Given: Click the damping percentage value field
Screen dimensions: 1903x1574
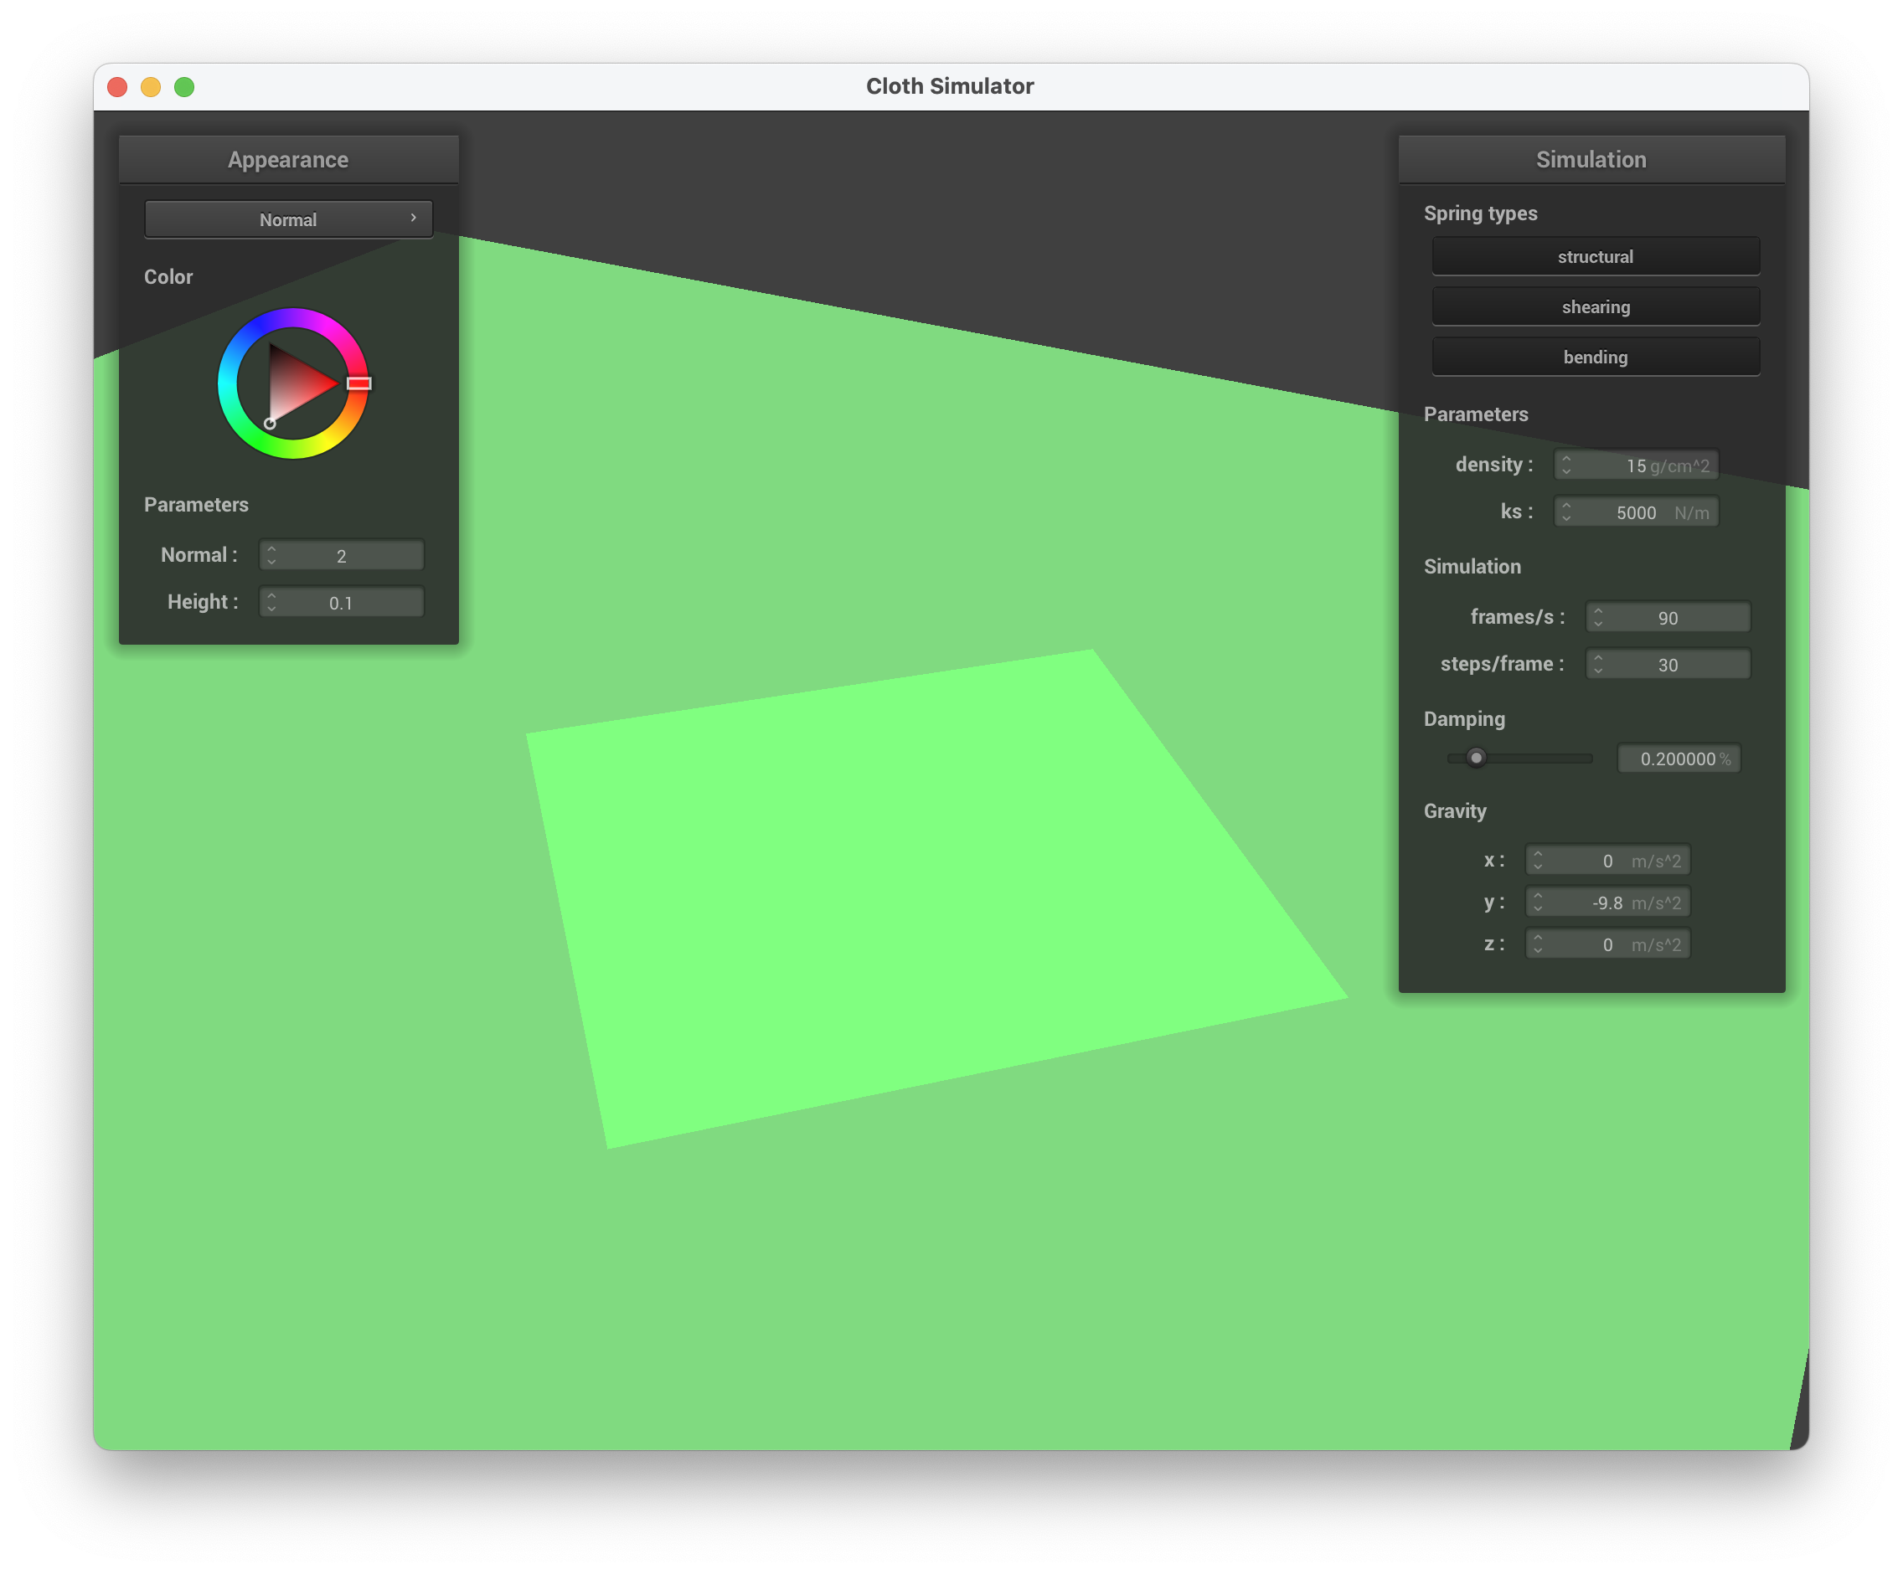Looking at the screenshot, I should click(x=1678, y=759).
